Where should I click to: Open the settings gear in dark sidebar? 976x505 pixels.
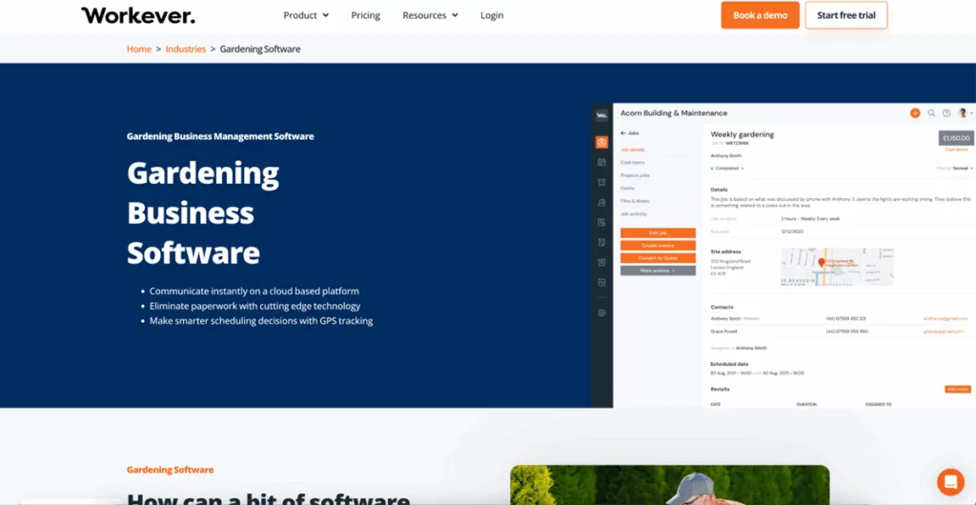(601, 313)
